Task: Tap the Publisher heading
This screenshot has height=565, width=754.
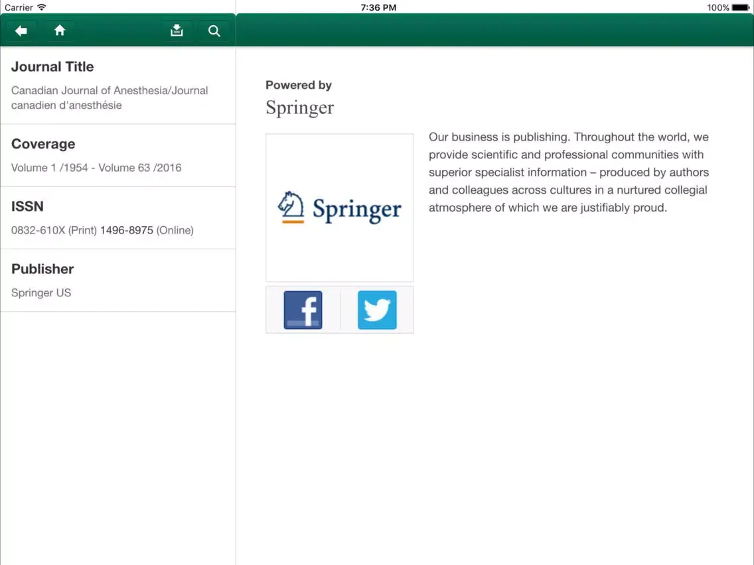Action: click(x=42, y=269)
